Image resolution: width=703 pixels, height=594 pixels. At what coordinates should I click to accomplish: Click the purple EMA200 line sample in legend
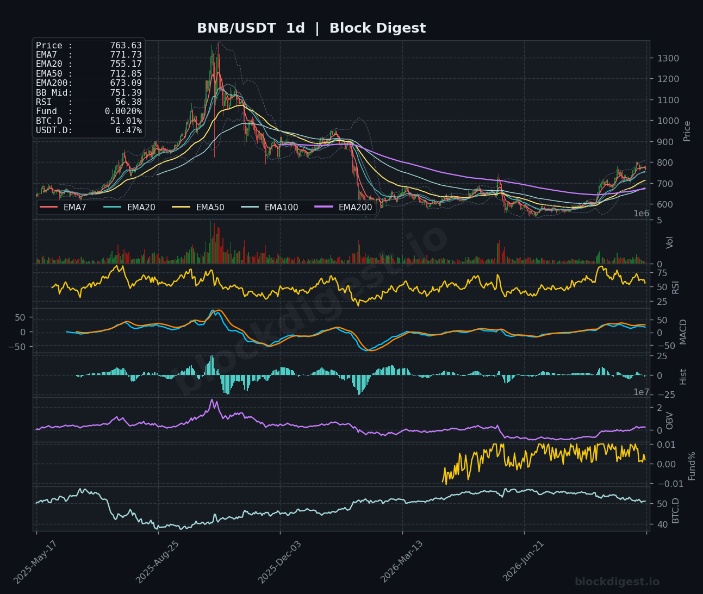[324, 207]
